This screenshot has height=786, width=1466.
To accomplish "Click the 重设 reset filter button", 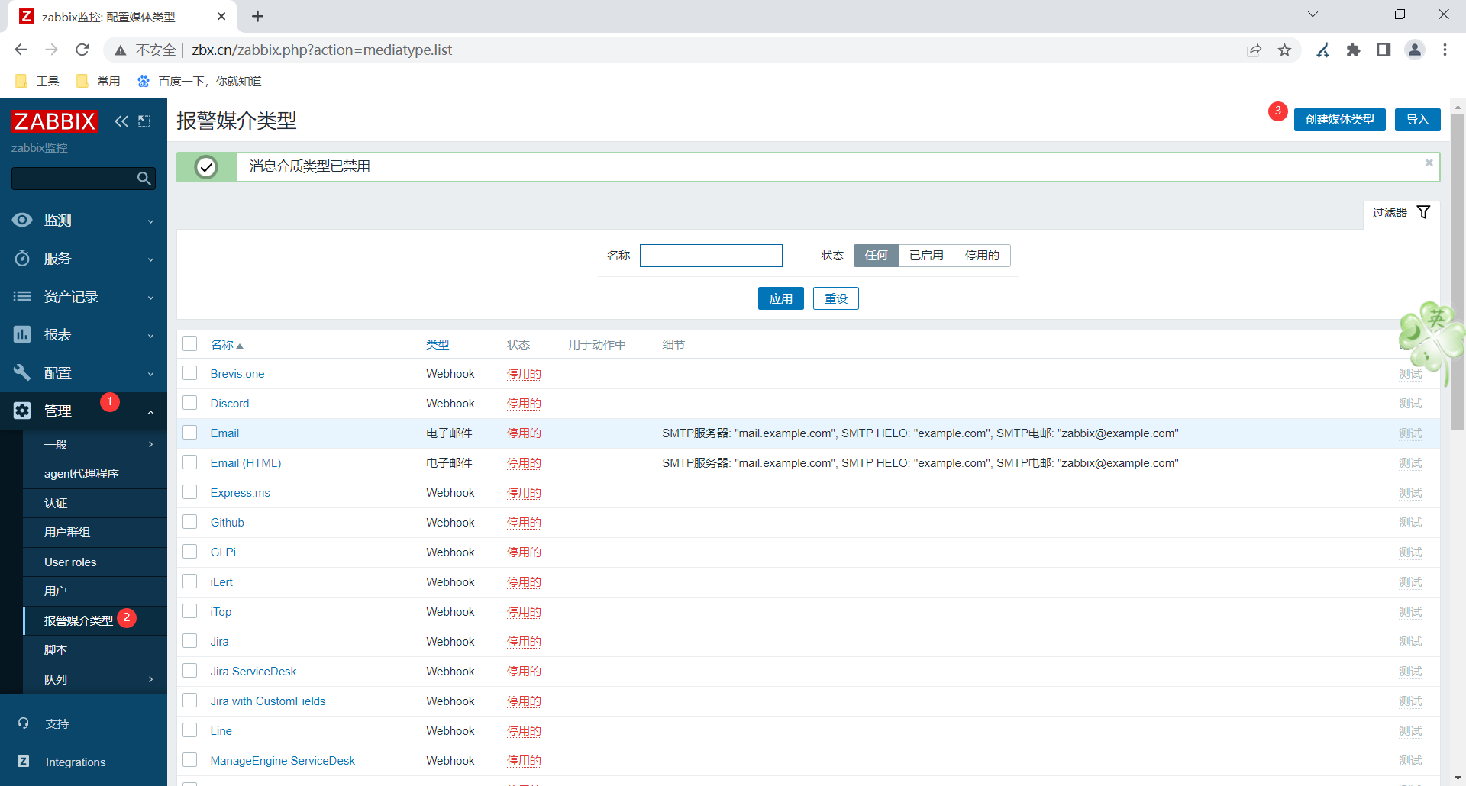I will pos(835,298).
